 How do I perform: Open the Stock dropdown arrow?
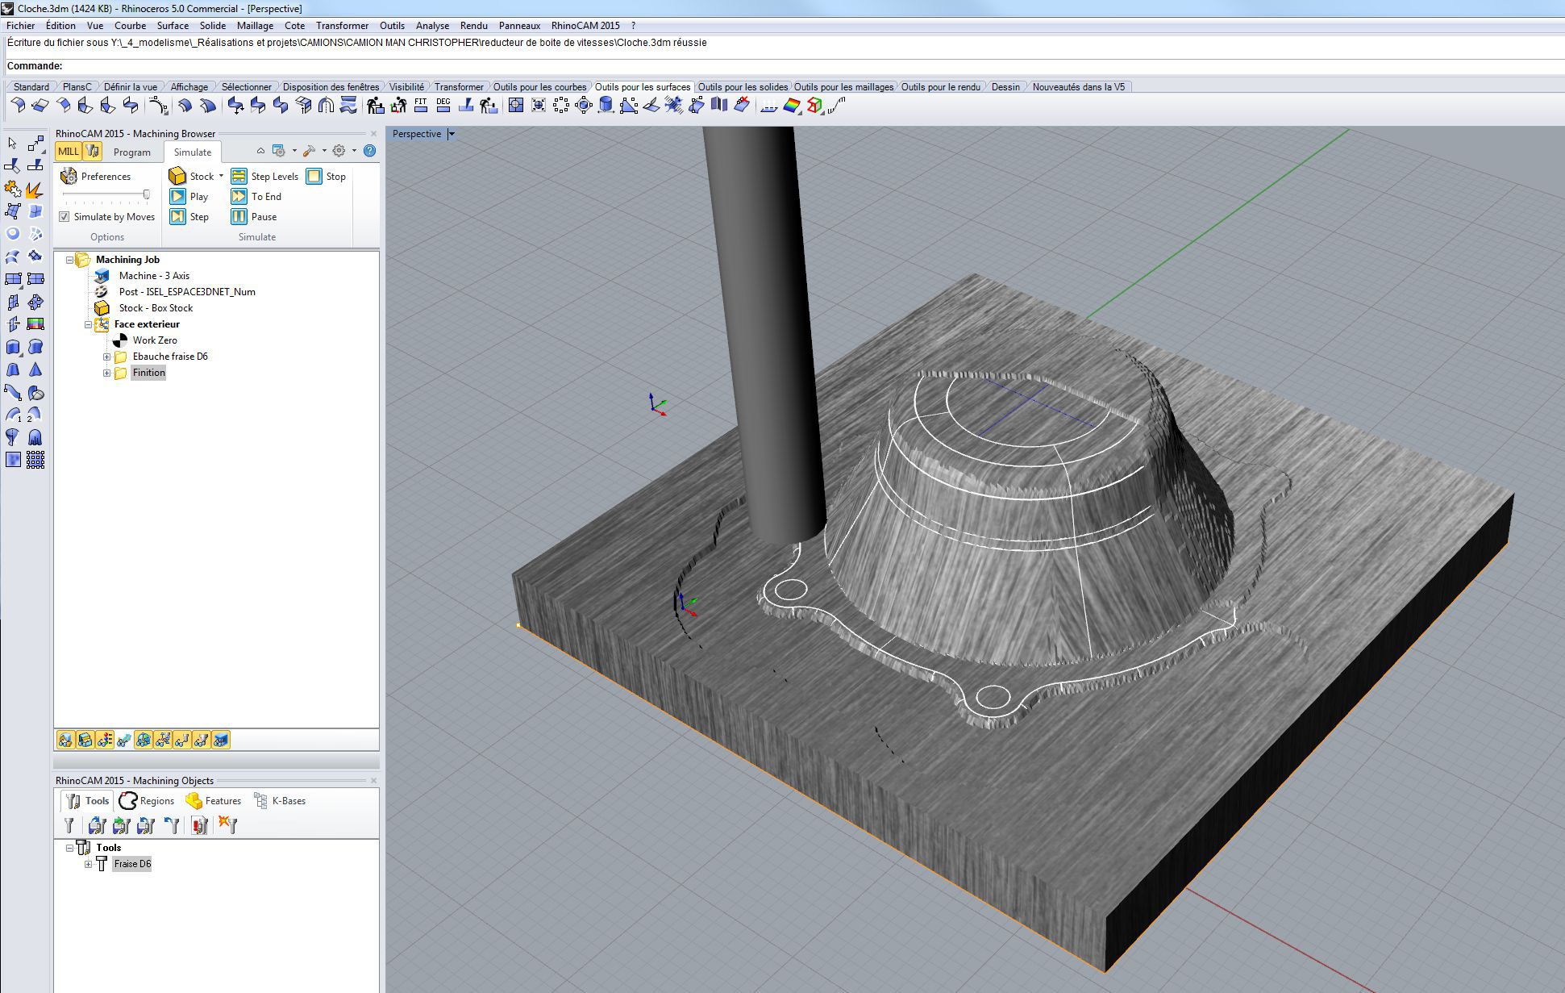tap(221, 176)
